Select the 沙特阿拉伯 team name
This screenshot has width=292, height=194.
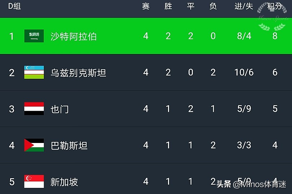pos(74,36)
